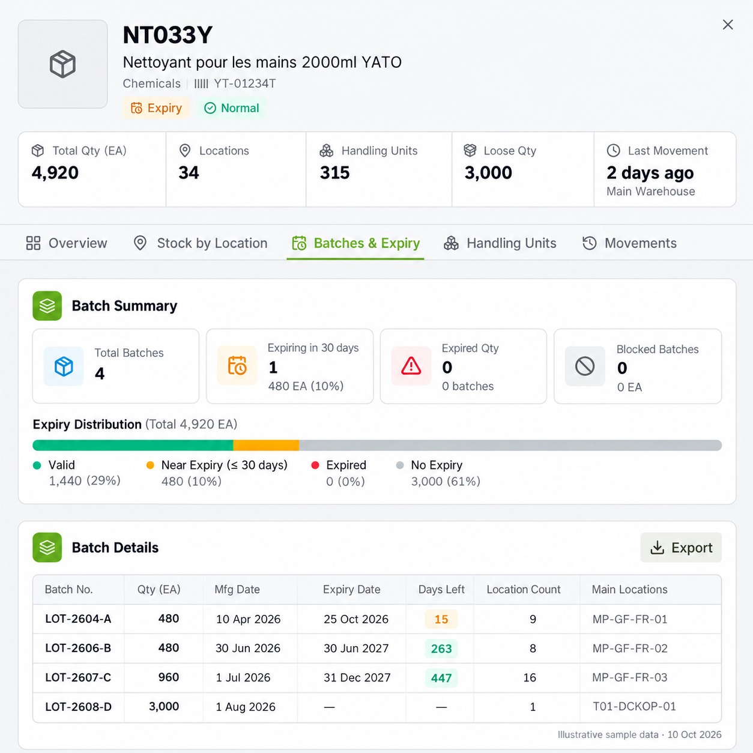Click main location MP-GF-FR-01
753x753 pixels.
(x=630, y=619)
